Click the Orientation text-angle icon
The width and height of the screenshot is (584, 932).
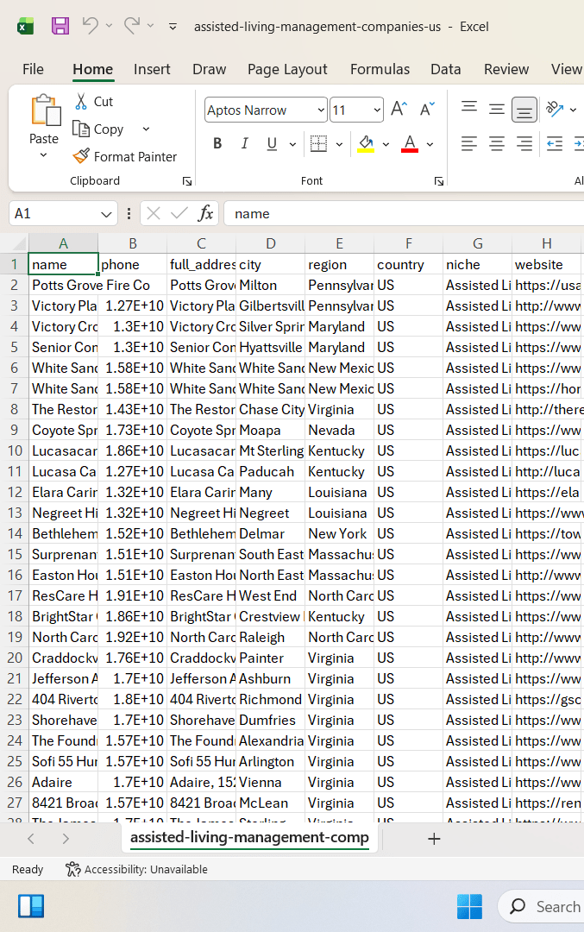click(555, 108)
